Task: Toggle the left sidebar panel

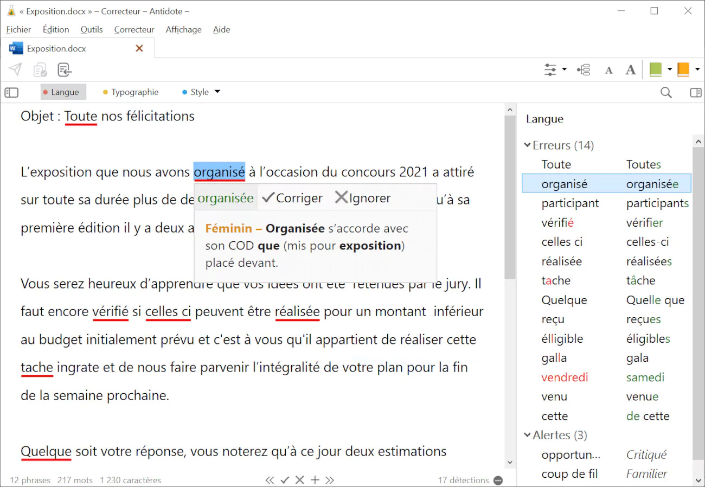Action: tap(11, 92)
